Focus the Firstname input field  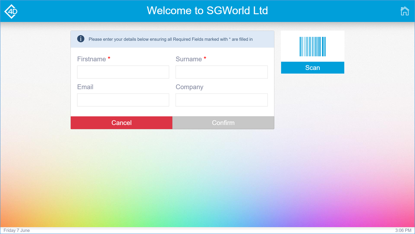[123, 72]
